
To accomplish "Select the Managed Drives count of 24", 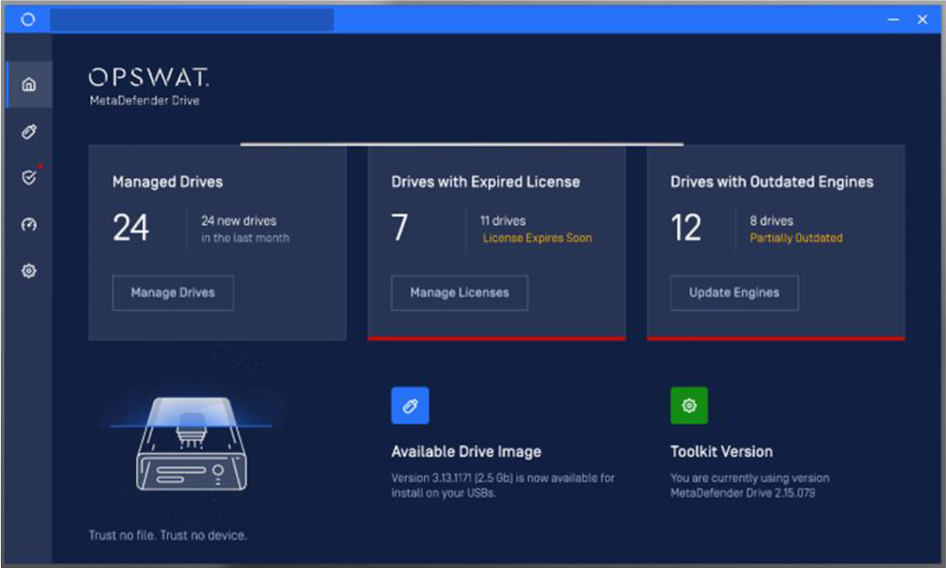I will tap(131, 228).
